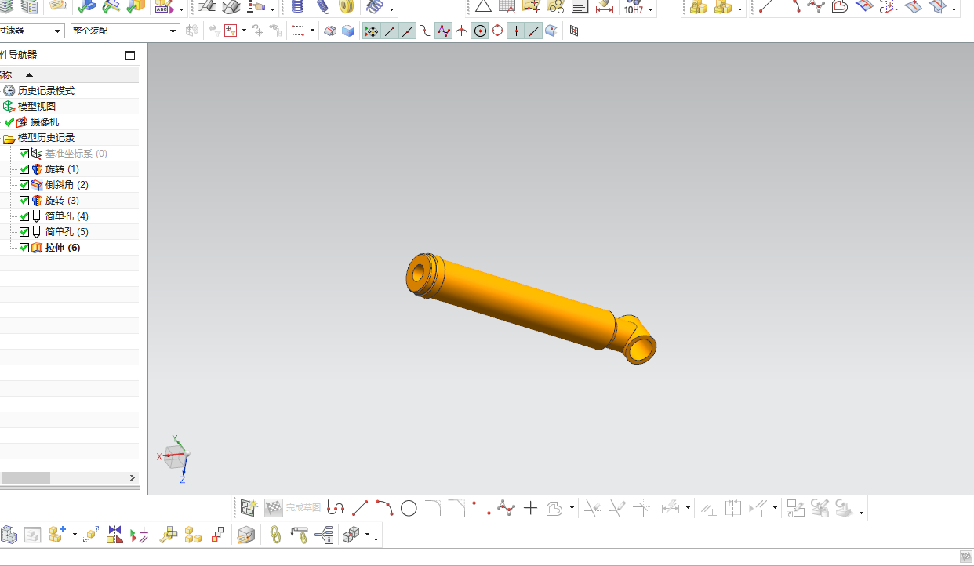Maximize the part navigator panel
Image resolution: width=974 pixels, height=566 pixels.
(130, 55)
